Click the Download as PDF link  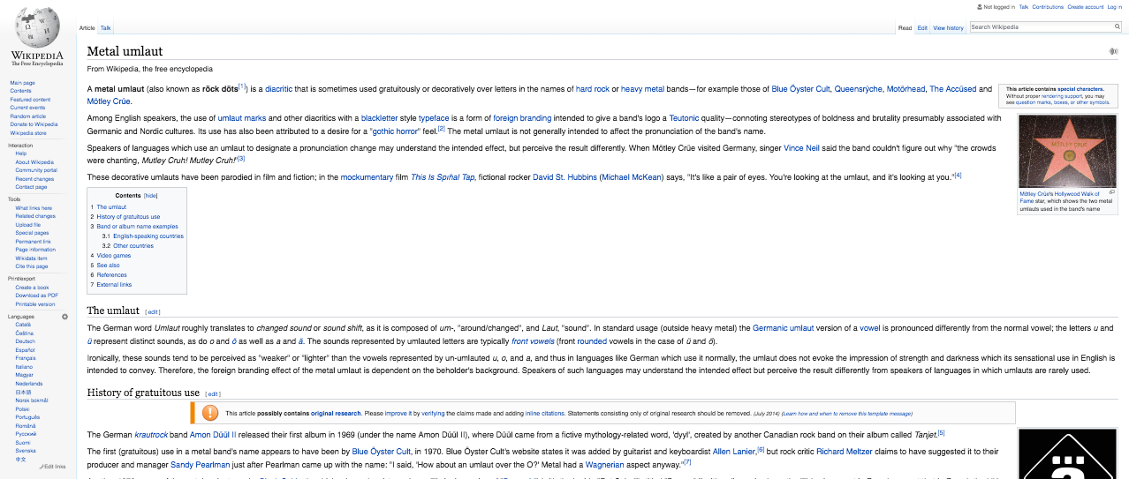(x=36, y=296)
